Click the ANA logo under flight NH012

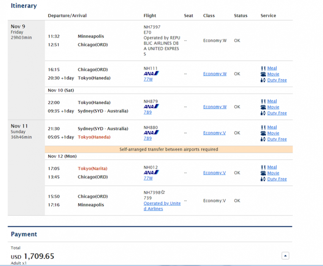(x=151, y=173)
